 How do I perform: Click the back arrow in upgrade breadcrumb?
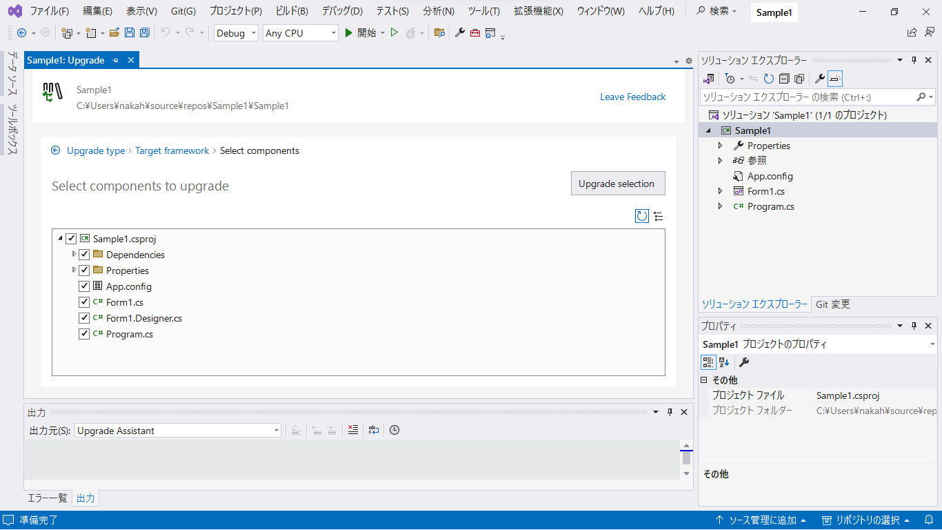point(56,150)
